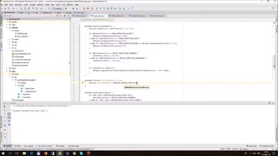Expand the gradle folder

tap(7, 22)
